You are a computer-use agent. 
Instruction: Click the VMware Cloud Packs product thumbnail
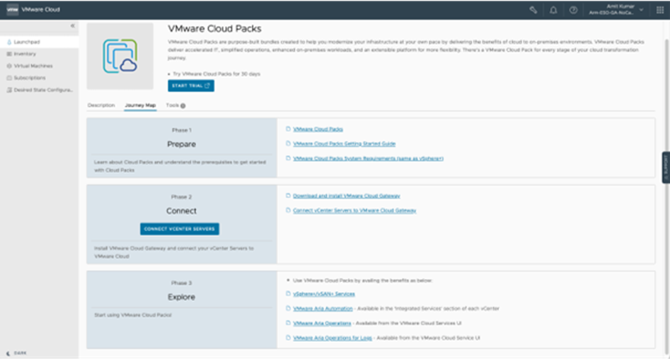pos(120,56)
